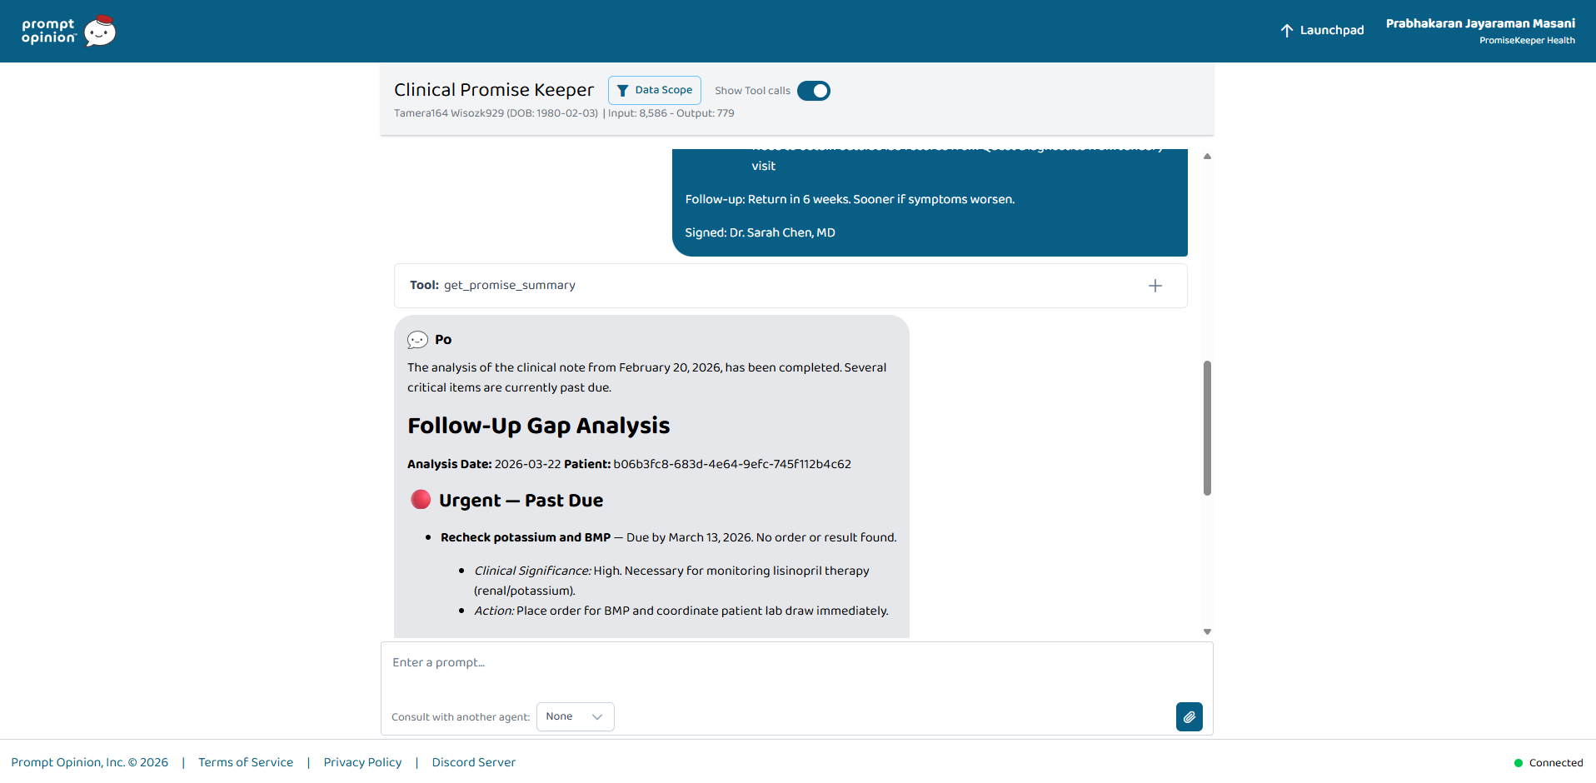The image size is (1596, 783).
Task: Open the Privacy Policy link
Action: coord(362,762)
